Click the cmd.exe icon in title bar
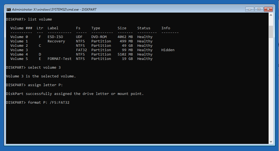 9,9
